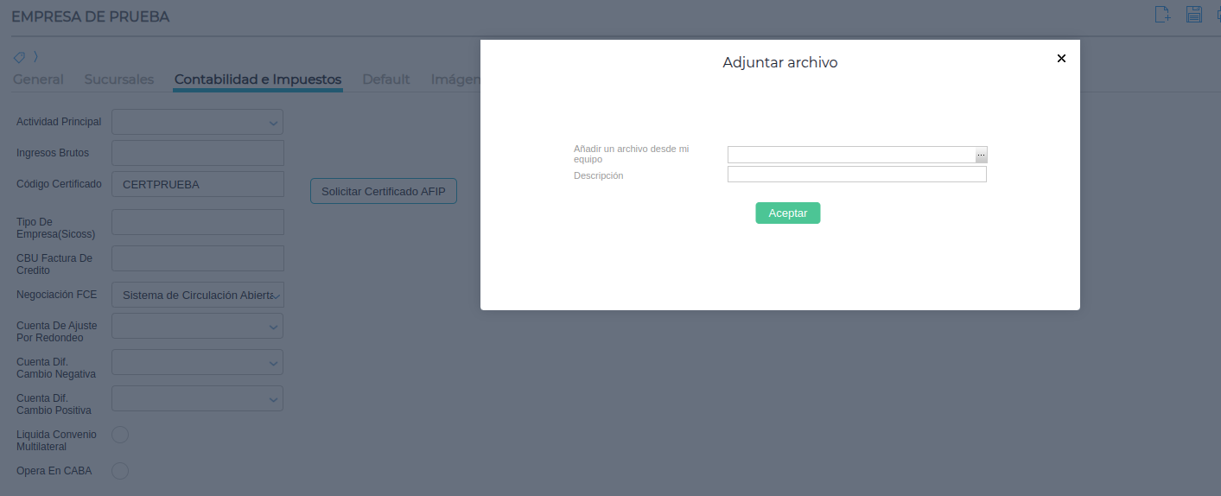Click the Descripción label in dialog
Screen dimensions: 1221x496
pos(599,175)
